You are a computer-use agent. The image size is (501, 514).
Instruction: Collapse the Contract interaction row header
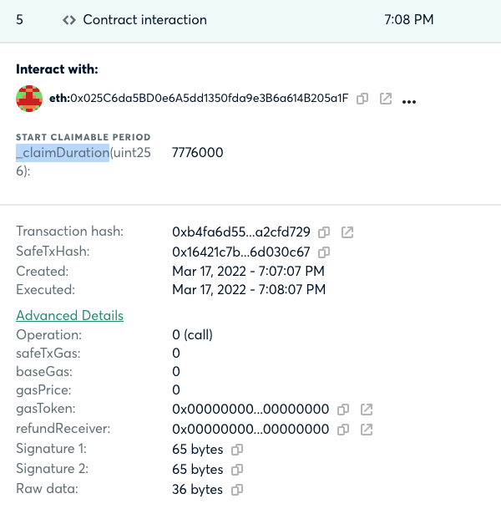pos(250,21)
